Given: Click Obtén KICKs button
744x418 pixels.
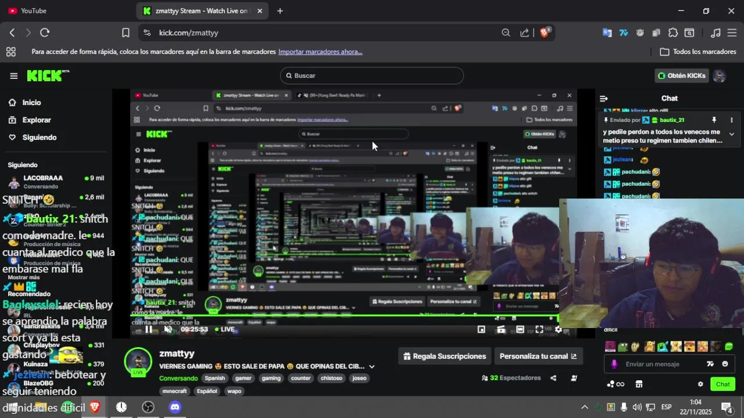Looking at the screenshot, I should [681, 75].
